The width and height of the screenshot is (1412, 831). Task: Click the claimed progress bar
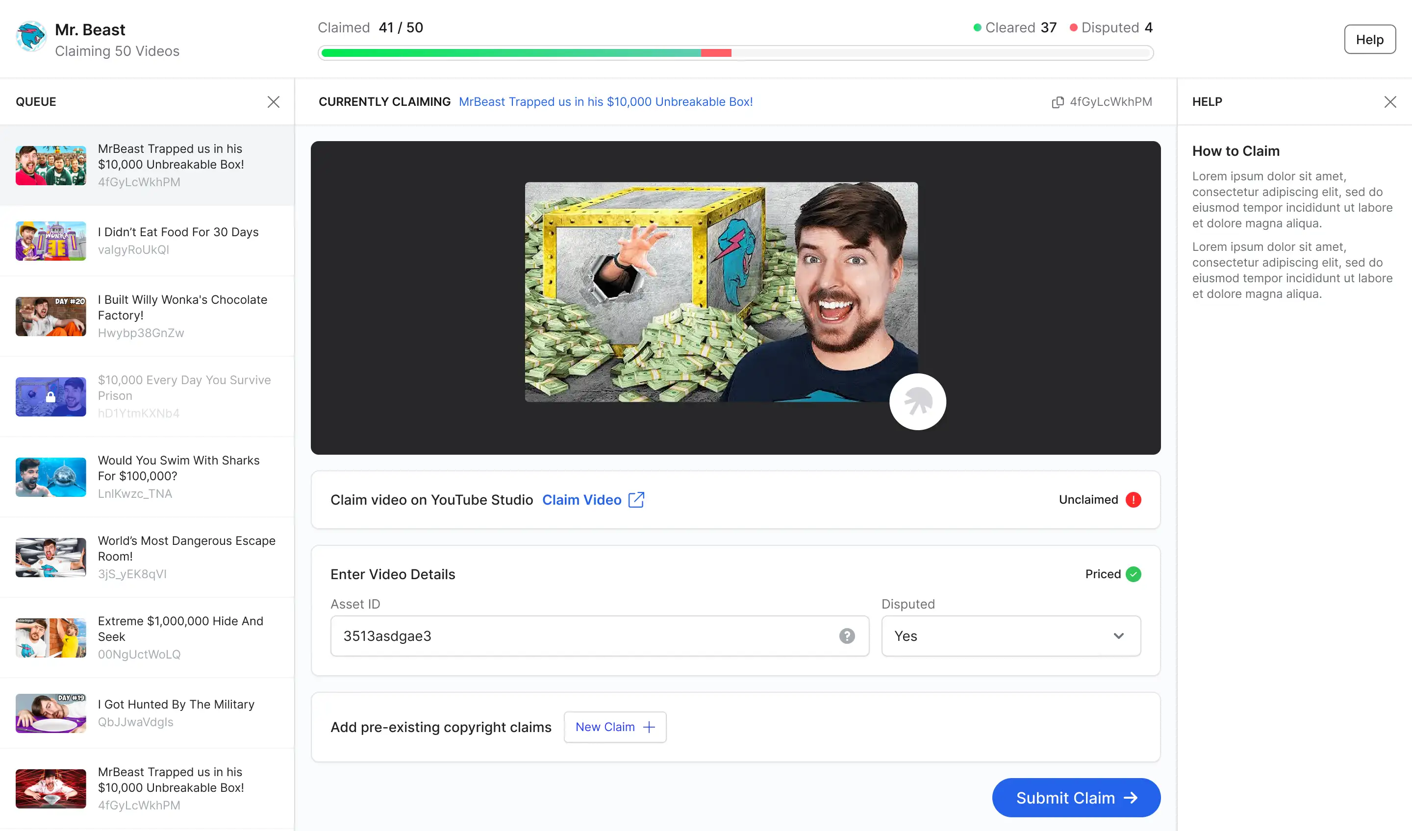(x=735, y=53)
